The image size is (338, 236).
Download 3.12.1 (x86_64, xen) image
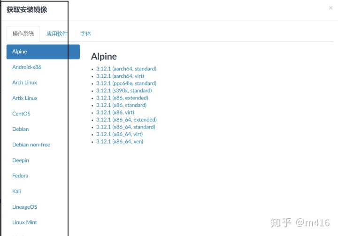click(120, 142)
